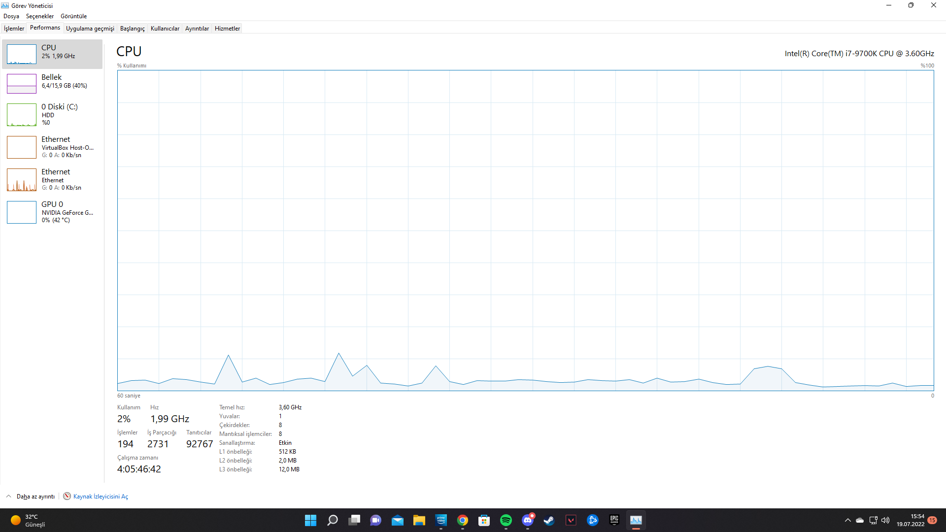Click Kaynak İzleyicisini Aç link
This screenshot has height=532, width=946.
pyautogui.click(x=101, y=497)
